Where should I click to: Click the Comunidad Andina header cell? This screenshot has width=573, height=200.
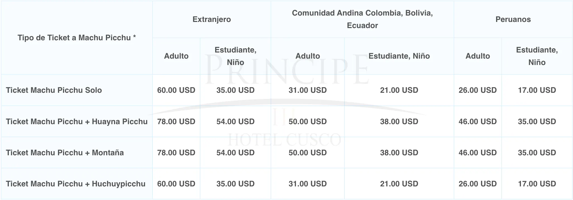coord(362,19)
